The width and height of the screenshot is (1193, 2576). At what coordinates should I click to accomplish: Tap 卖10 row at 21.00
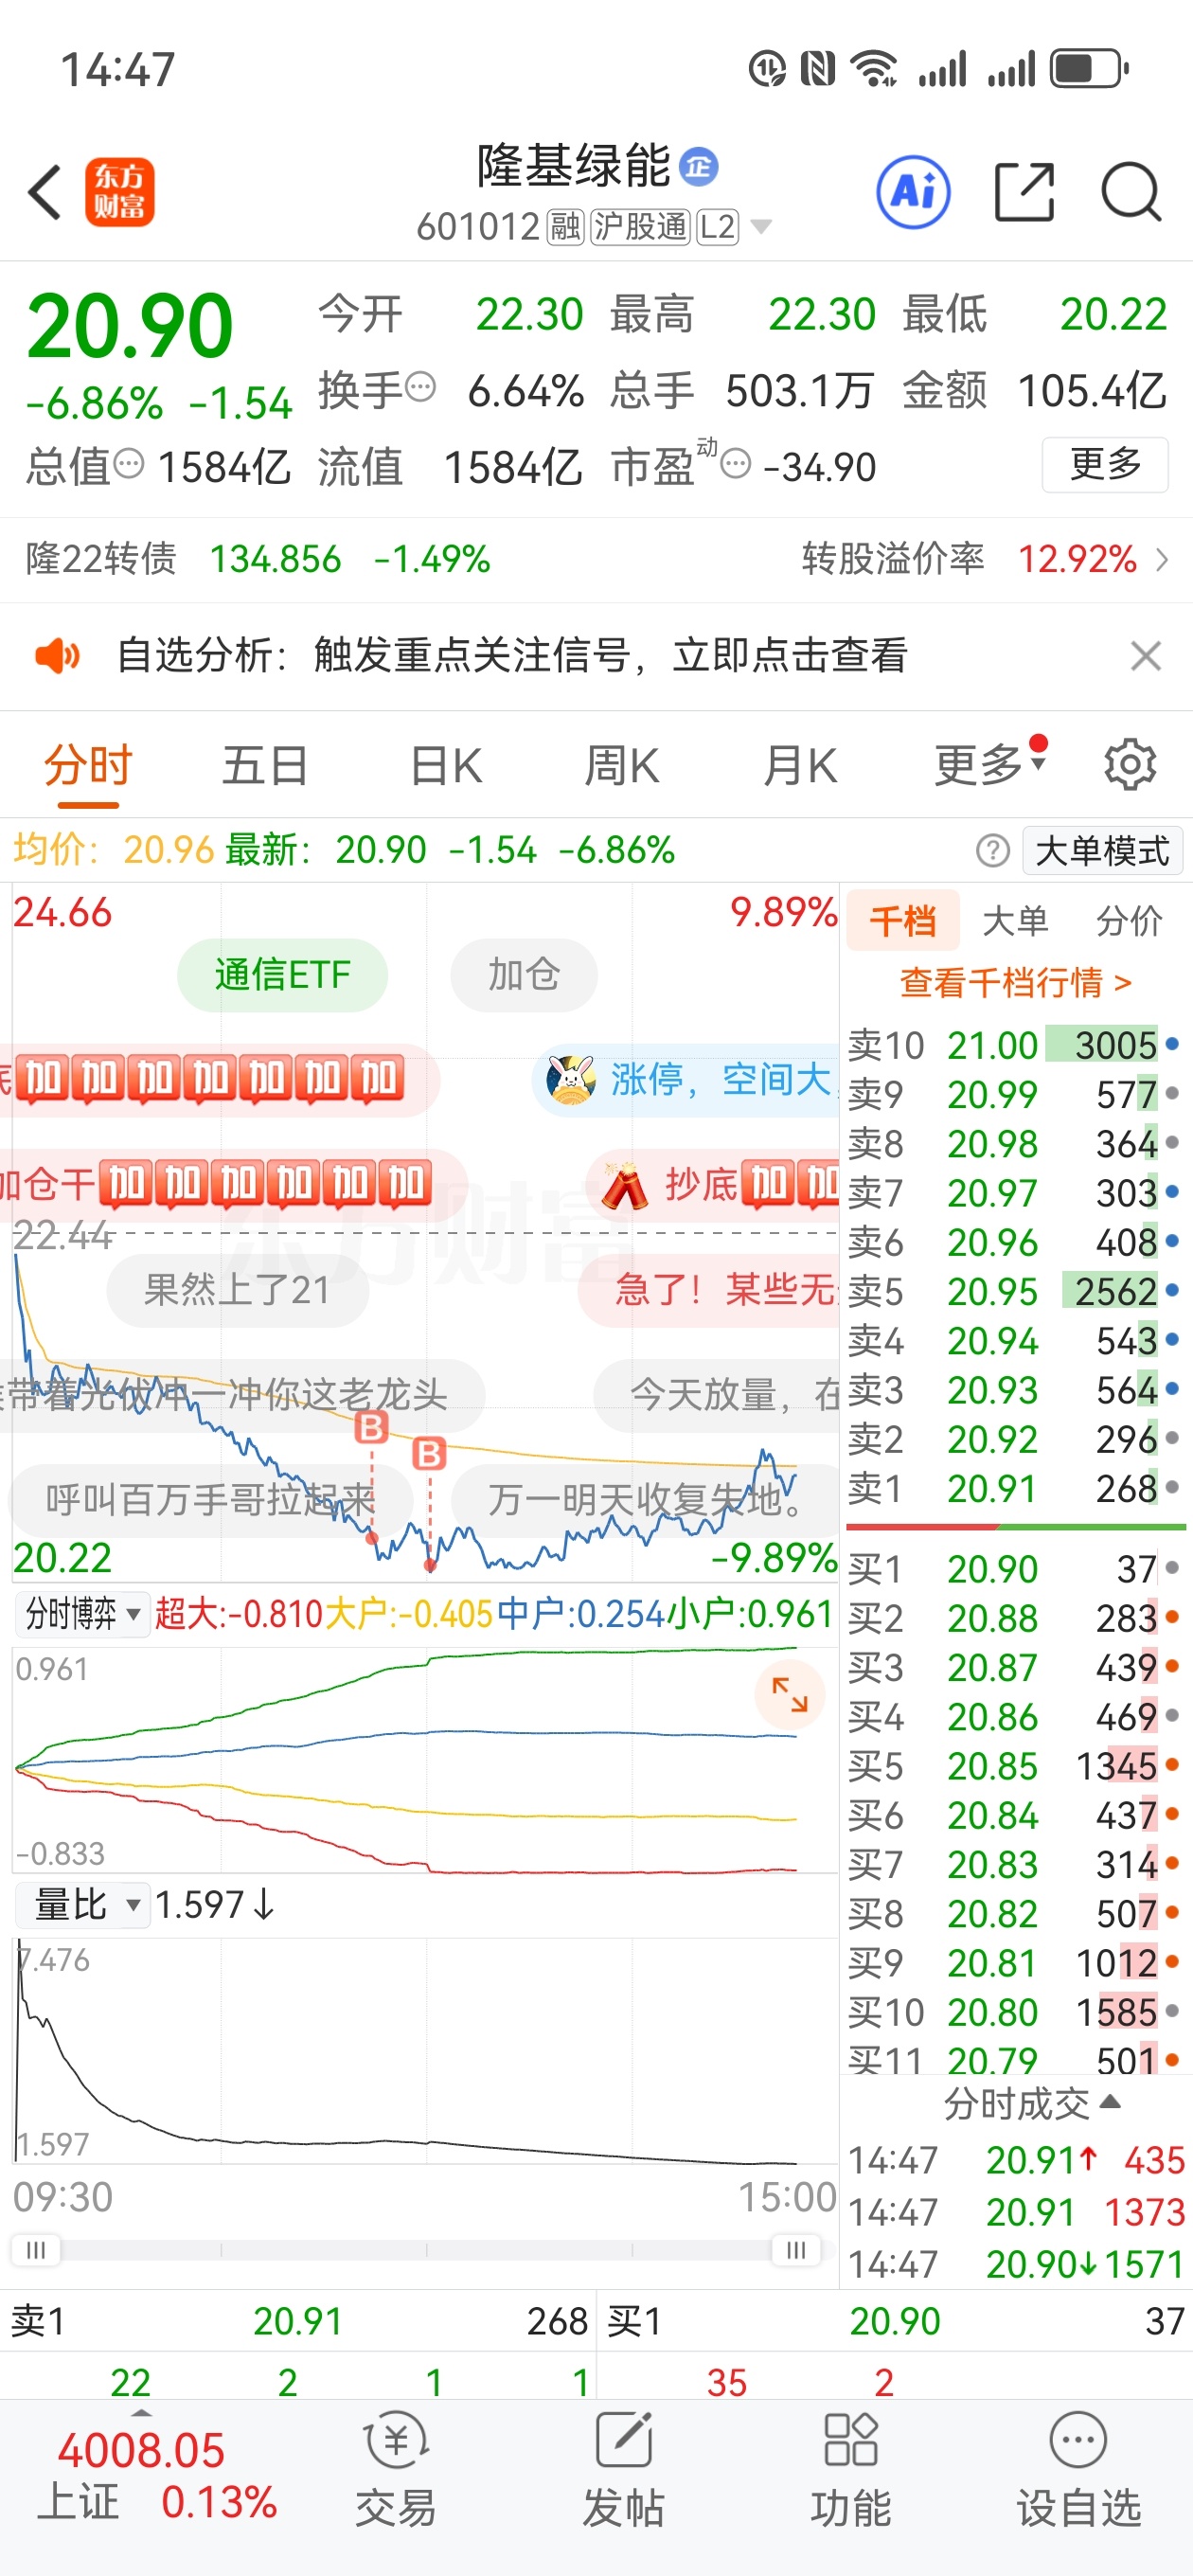(1015, 1046)
